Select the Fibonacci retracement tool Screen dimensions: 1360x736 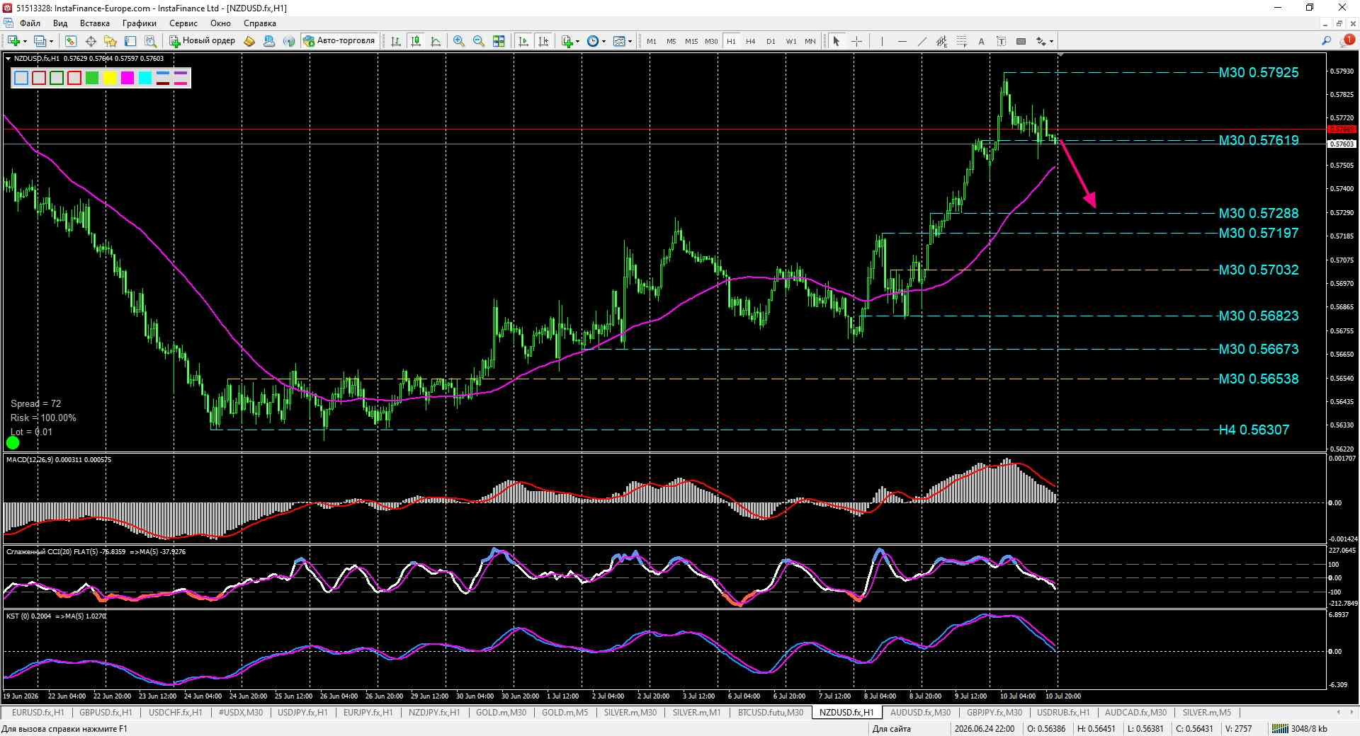click(x=961, y=41)
